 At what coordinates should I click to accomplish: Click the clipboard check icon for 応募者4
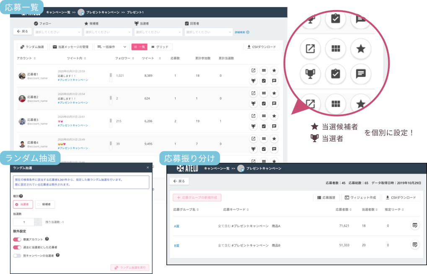264,149
